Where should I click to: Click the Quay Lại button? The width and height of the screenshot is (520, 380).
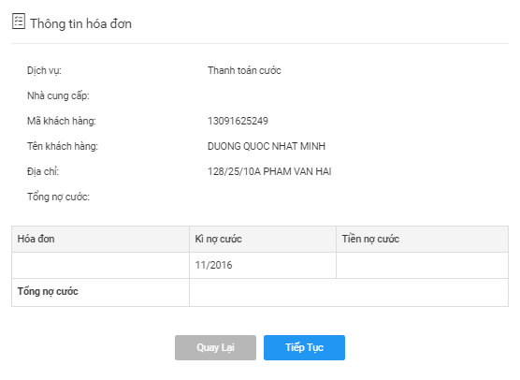[x=215, y=347]
